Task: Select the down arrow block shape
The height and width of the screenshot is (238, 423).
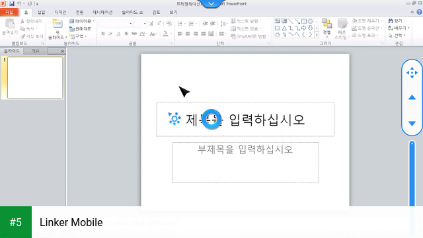Action: click(311, 28)
